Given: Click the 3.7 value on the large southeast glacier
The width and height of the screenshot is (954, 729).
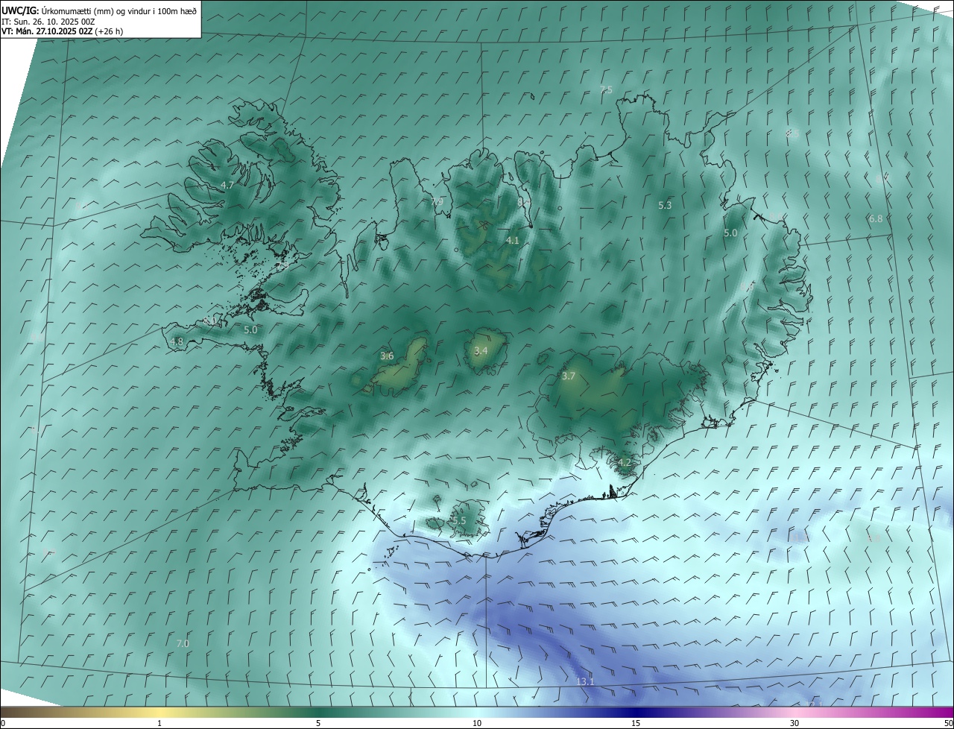Looking at the screenshot, I should tap(569, 376).
